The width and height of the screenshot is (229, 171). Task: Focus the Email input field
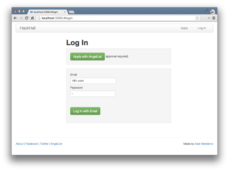click(x=93, y=81)
